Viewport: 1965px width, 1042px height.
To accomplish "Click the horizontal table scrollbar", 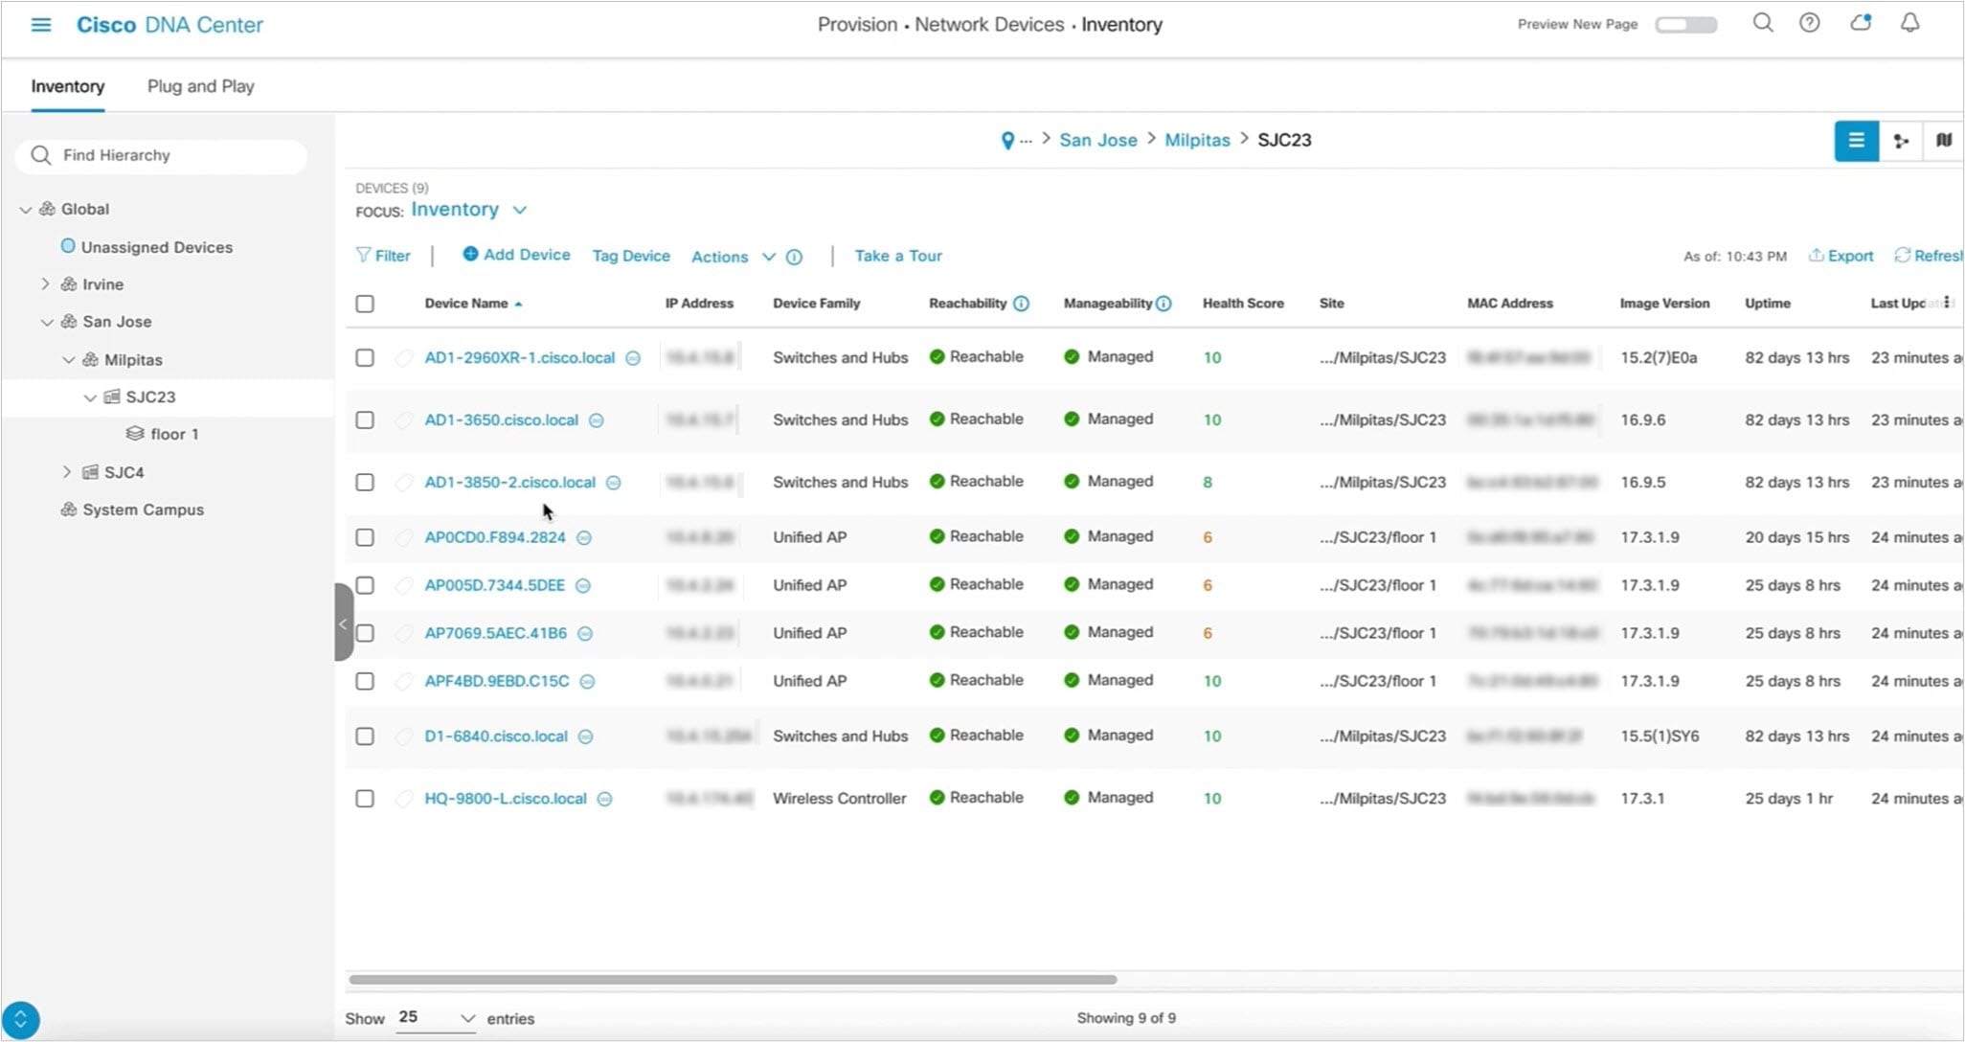I will (733, 981).
